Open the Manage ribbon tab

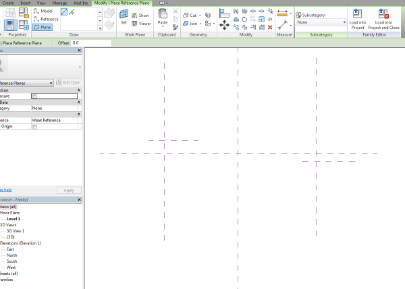tap(59, 3)
